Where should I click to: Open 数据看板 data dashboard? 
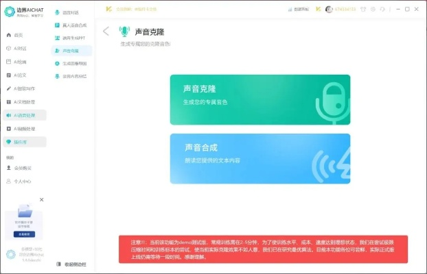(x=299, y=9)
